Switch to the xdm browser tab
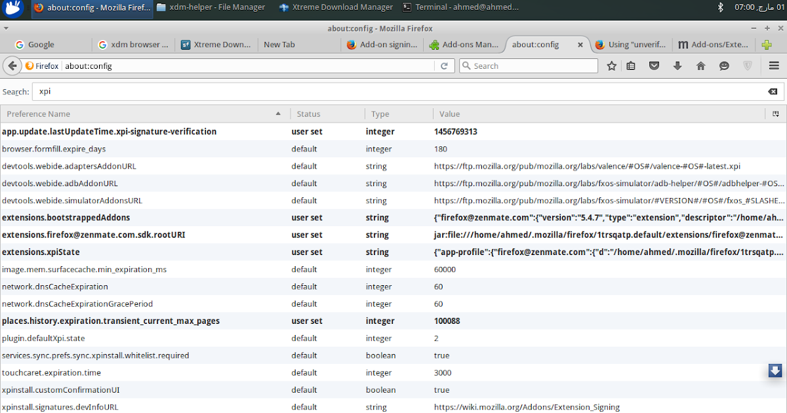The image size is (787, 413). [133, 45]
